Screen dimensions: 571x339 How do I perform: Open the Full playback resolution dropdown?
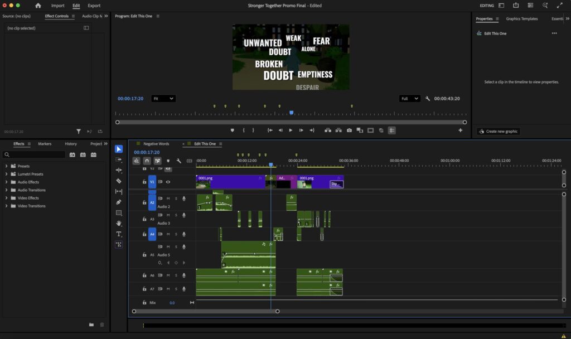coord(409,99)
